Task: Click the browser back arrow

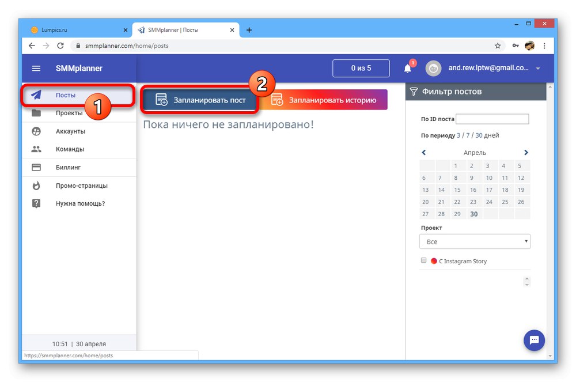Action: tap(32, 46)
